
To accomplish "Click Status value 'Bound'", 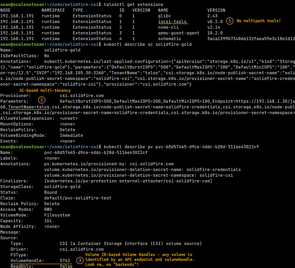I will coord(51,192).
